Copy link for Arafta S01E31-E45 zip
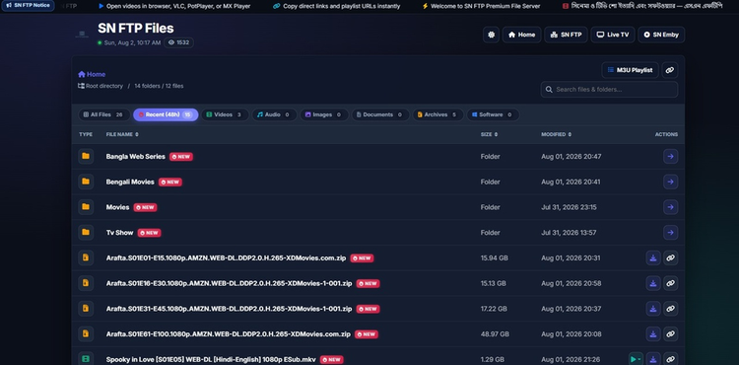The height and width of the screenshot is (365, 739). 670,309
